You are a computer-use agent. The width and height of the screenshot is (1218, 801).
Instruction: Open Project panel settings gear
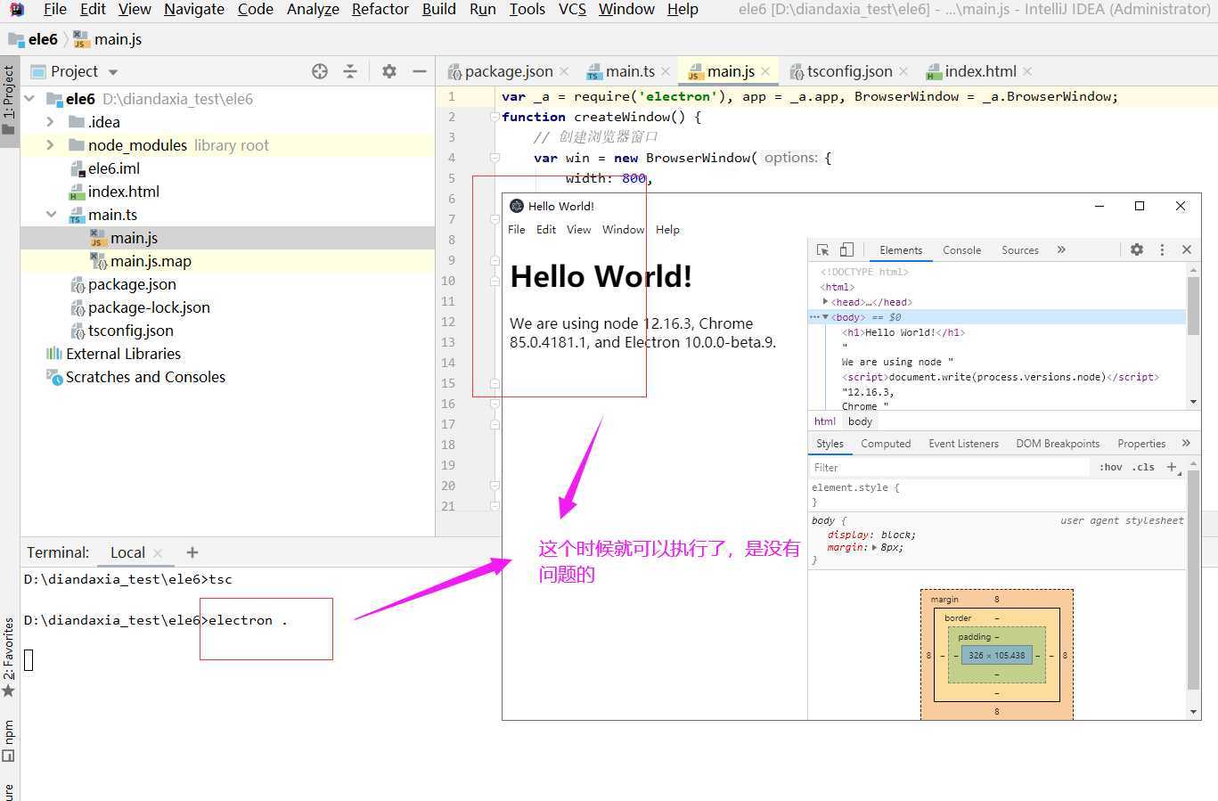(389, 71)
